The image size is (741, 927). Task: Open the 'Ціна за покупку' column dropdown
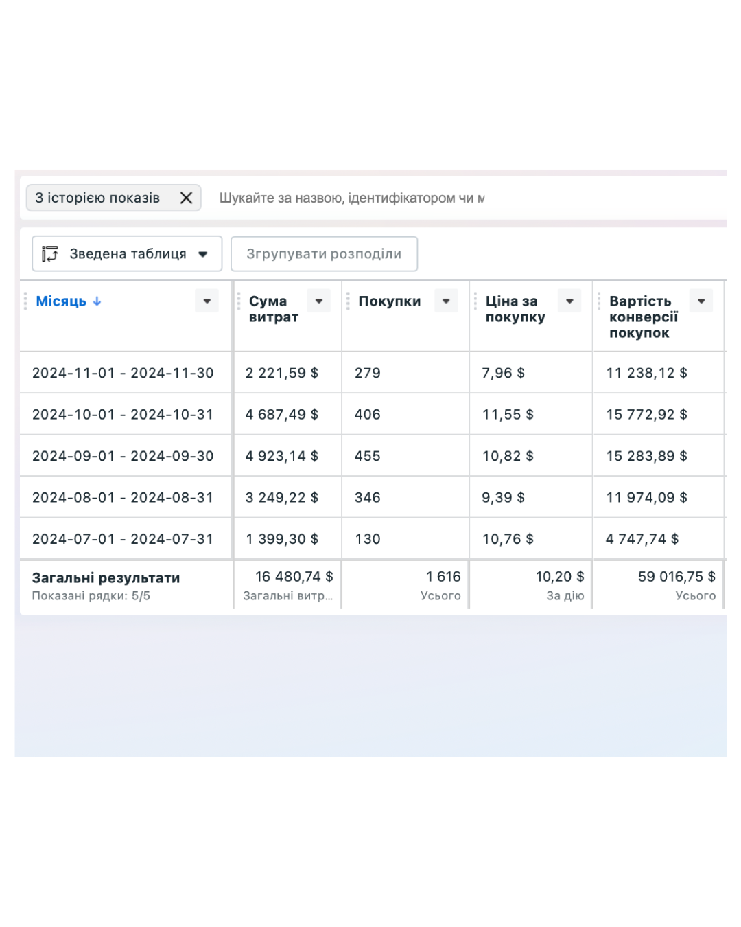pyautogui.click(x=569, y=301)
